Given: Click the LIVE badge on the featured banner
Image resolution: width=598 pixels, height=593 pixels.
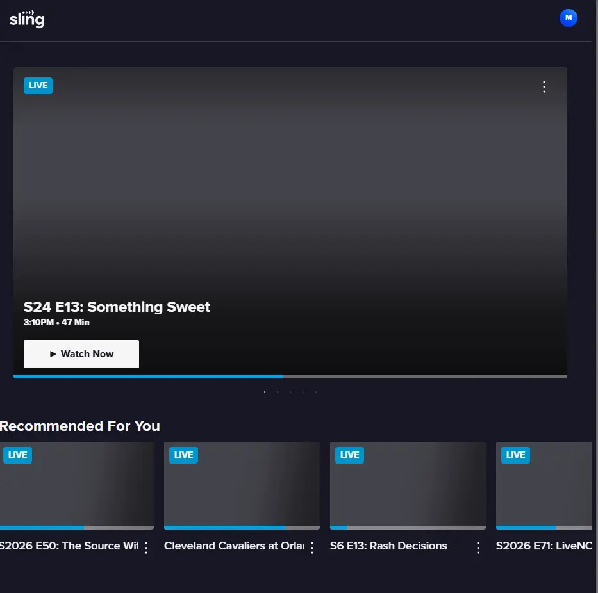Looking at the screenshot, I should (x=38, y=85).
